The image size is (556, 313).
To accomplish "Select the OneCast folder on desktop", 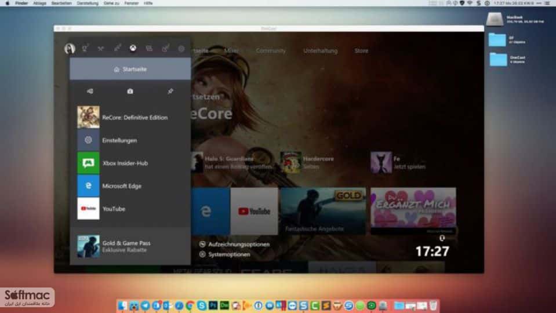I will pyautogui.click(x=498, y=60).
